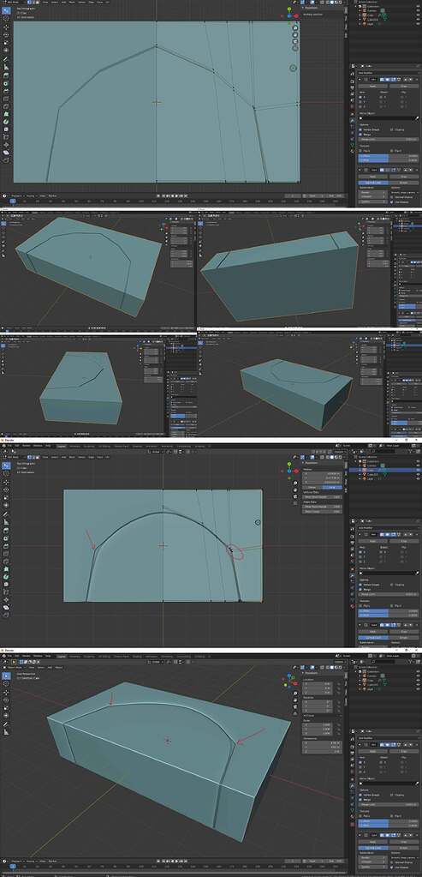Screen dimensions: 422x877
Task: Open the blue Modifiers wrench tab in top screenshot
Action: point(352,120)
